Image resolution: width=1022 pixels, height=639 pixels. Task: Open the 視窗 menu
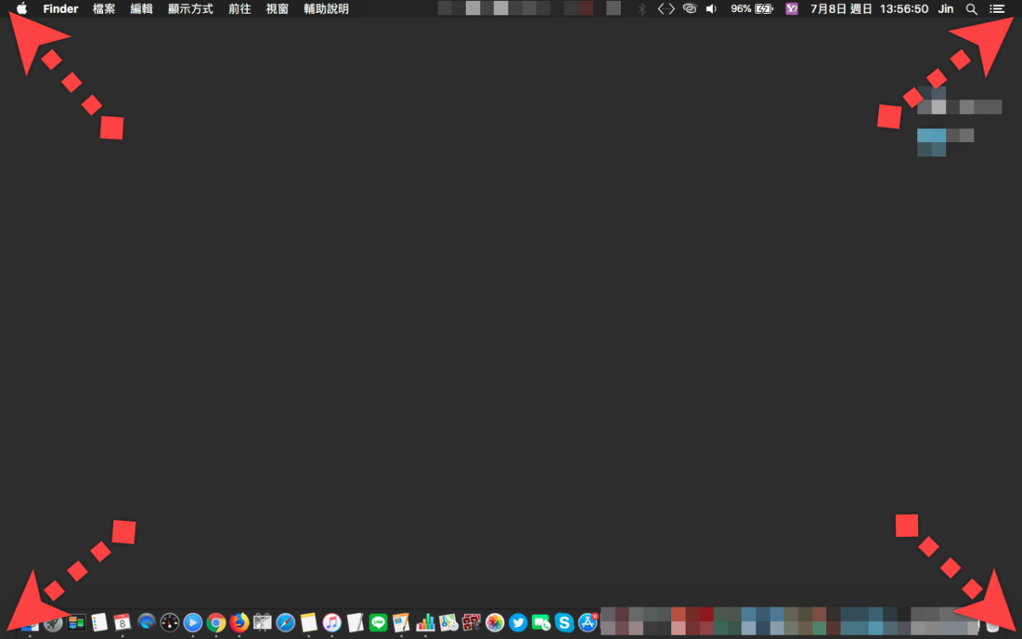point(277,9)
